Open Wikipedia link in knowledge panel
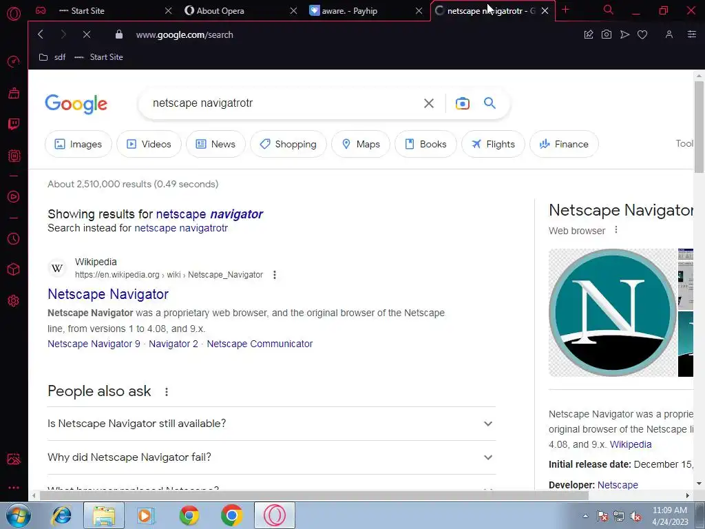This screenshot has width=705, height=529. [x=631, y=444]
